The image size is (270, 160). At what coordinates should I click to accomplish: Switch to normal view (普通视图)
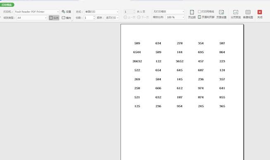point(248,14)
